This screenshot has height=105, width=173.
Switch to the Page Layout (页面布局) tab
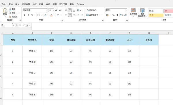click(26, 4)
